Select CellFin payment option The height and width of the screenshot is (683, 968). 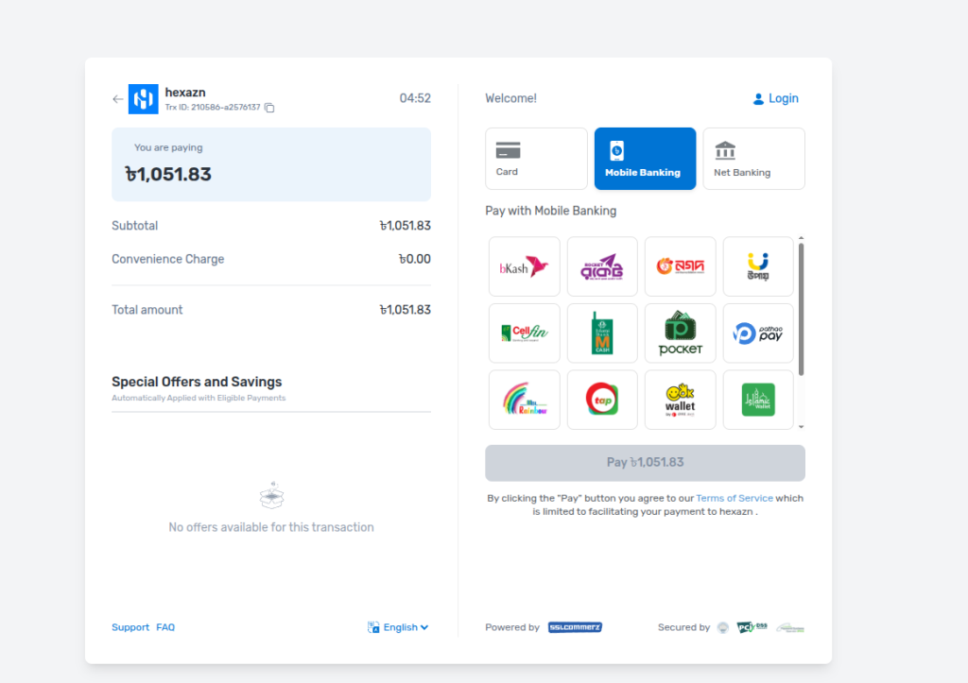(x=524, y=333)
